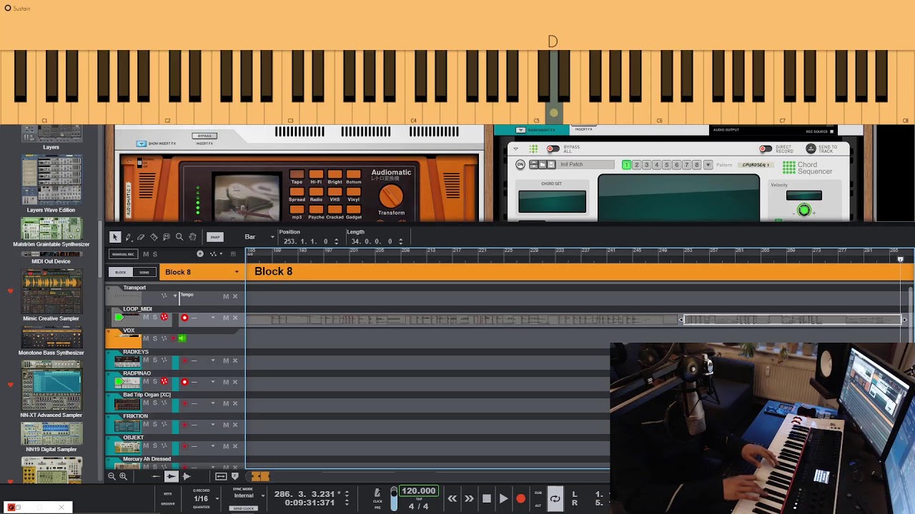Click the Rewind button
Screen dimensions: 915x514
pos(452,499)
